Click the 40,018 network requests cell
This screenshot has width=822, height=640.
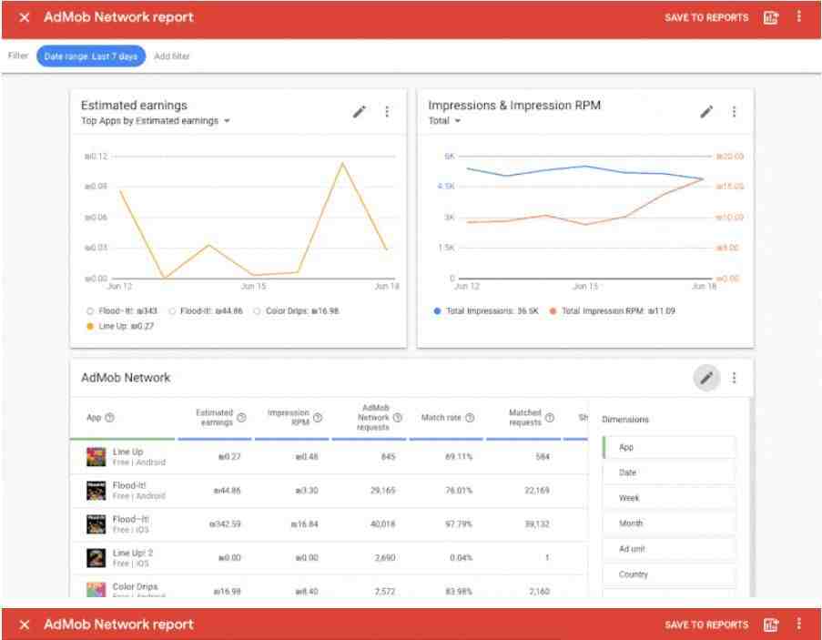[382, 524]
